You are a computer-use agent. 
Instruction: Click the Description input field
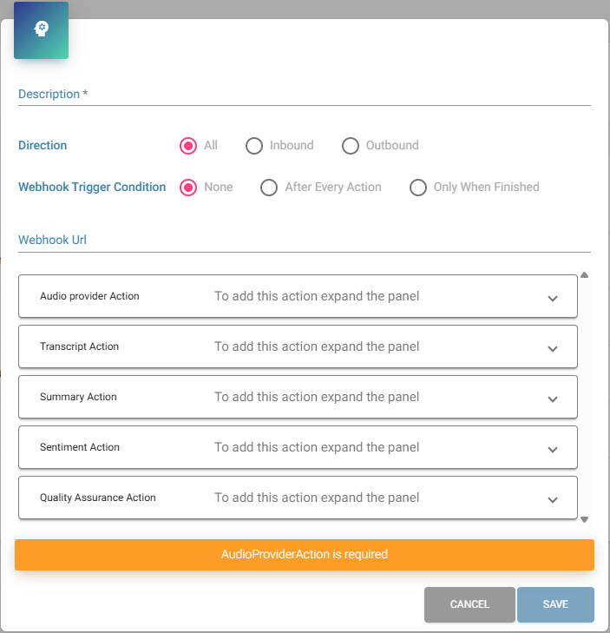(304, 95)
